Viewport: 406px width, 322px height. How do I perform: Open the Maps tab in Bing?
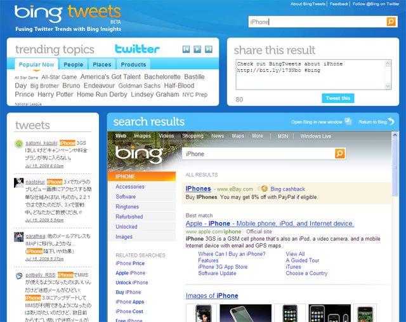pyautogui.click(x=238, y=136)
